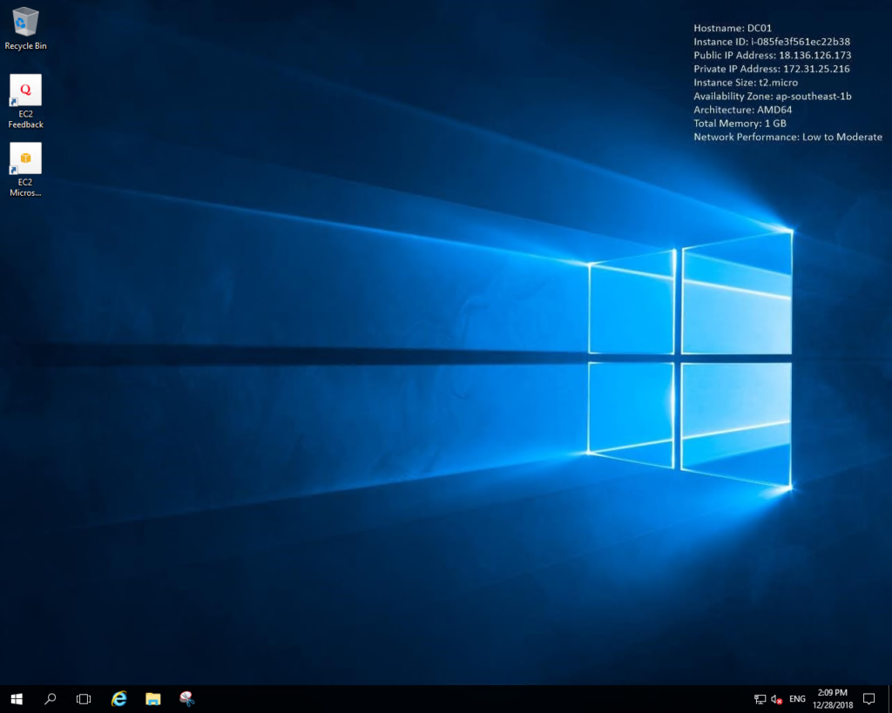Open the Action Center notifications icon

click(x=868, y=699)
